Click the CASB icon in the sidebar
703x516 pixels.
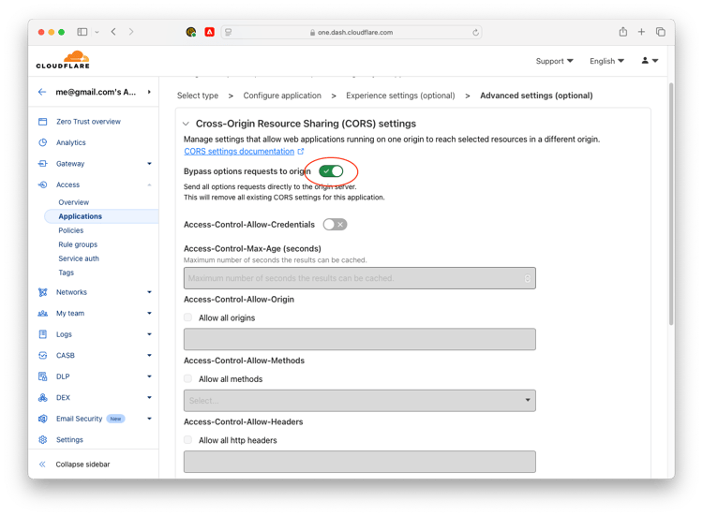click(42, 355)
